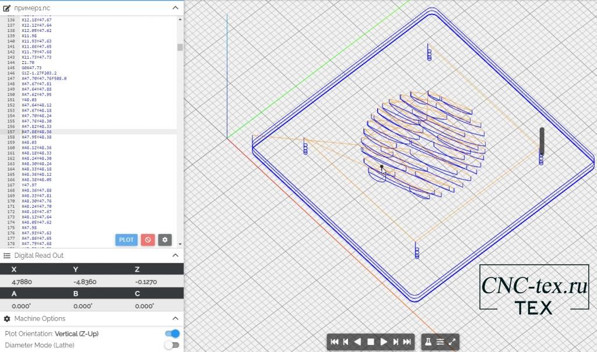Viewport: 597px width, 352px height.
Task: Visit the CNC-tex.ru link
Action: click(535, 285)
